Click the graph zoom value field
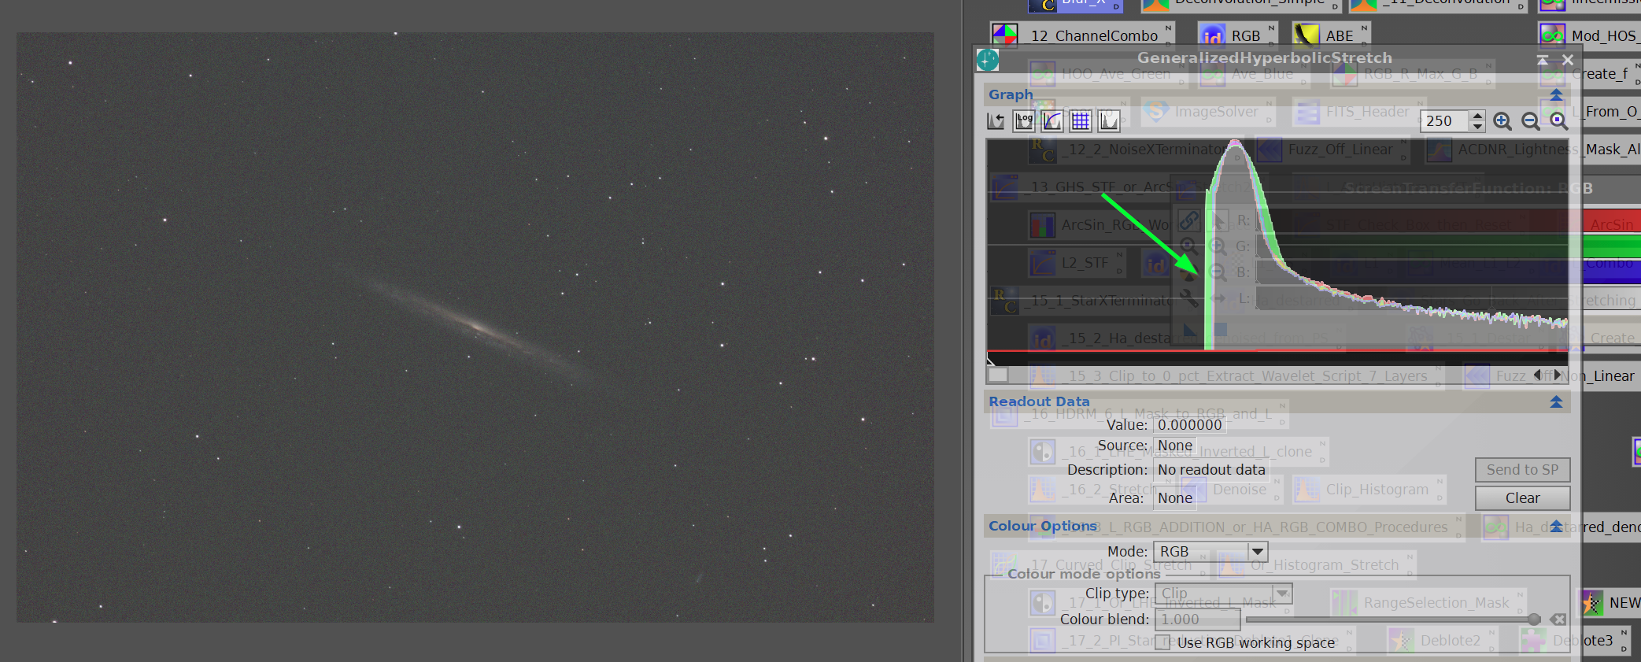The height and width of the screenshot is (662, 1641). click(1444, 120)
